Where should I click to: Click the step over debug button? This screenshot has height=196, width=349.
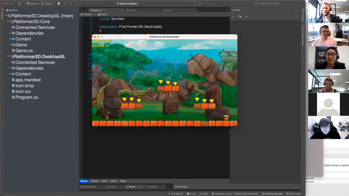65,4
